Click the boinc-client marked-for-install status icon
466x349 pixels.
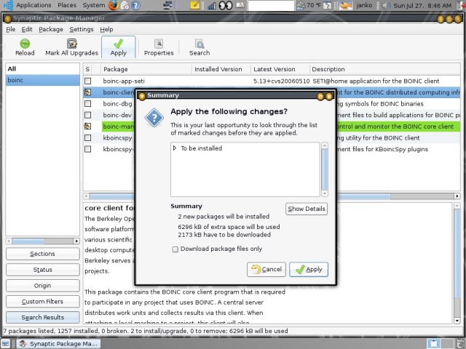pos(87,92)
